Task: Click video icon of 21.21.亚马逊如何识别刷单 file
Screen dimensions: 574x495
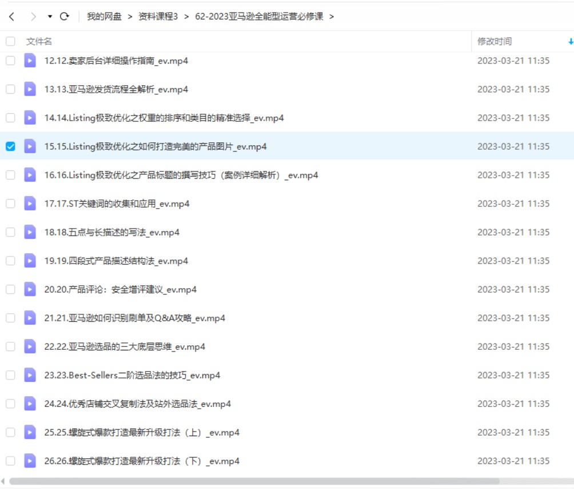Action: point(30,318)
